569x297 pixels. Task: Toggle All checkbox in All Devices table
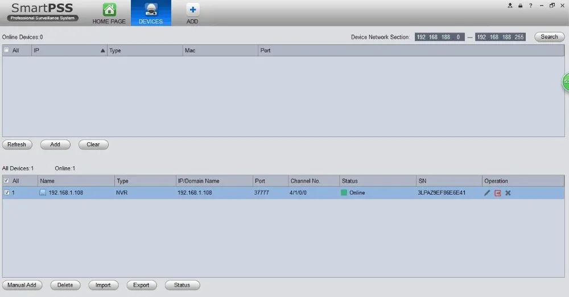tap(6, 180)
